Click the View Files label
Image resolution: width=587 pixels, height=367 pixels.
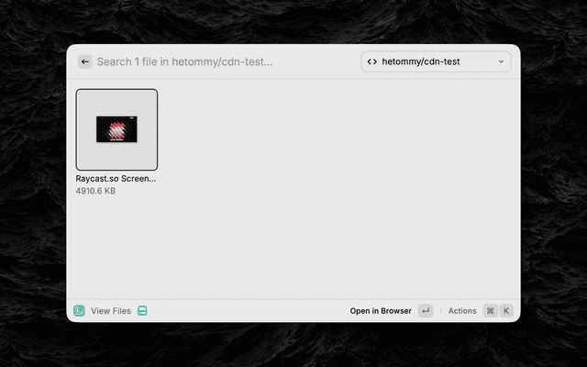coord(111,311)
